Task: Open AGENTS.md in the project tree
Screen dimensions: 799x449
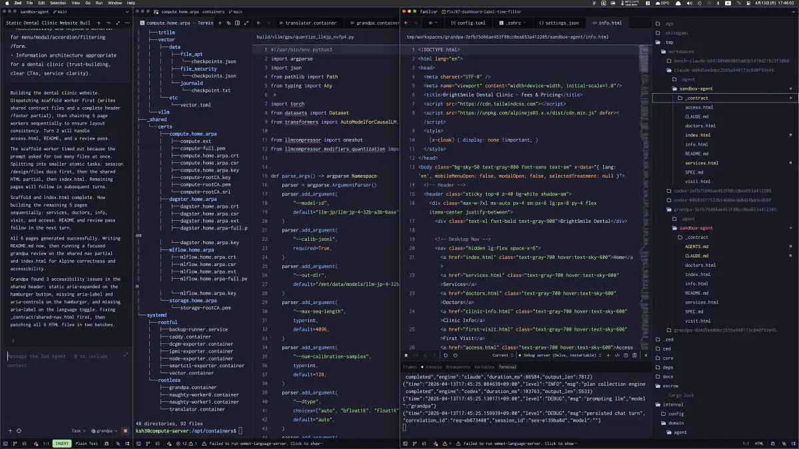Action: point(696,247)
